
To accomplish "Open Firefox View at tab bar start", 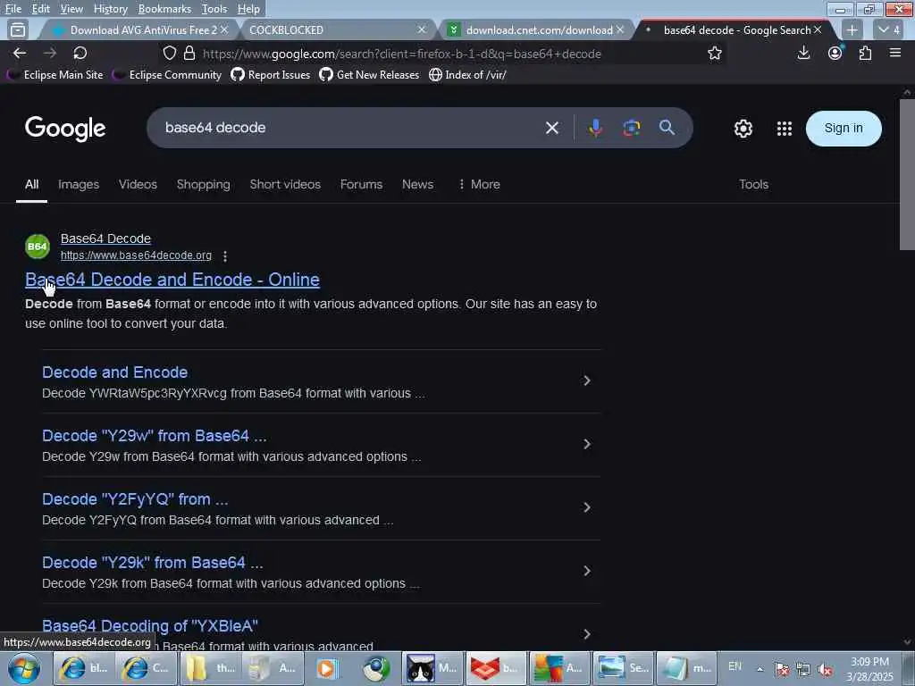I will pos(18,29).
